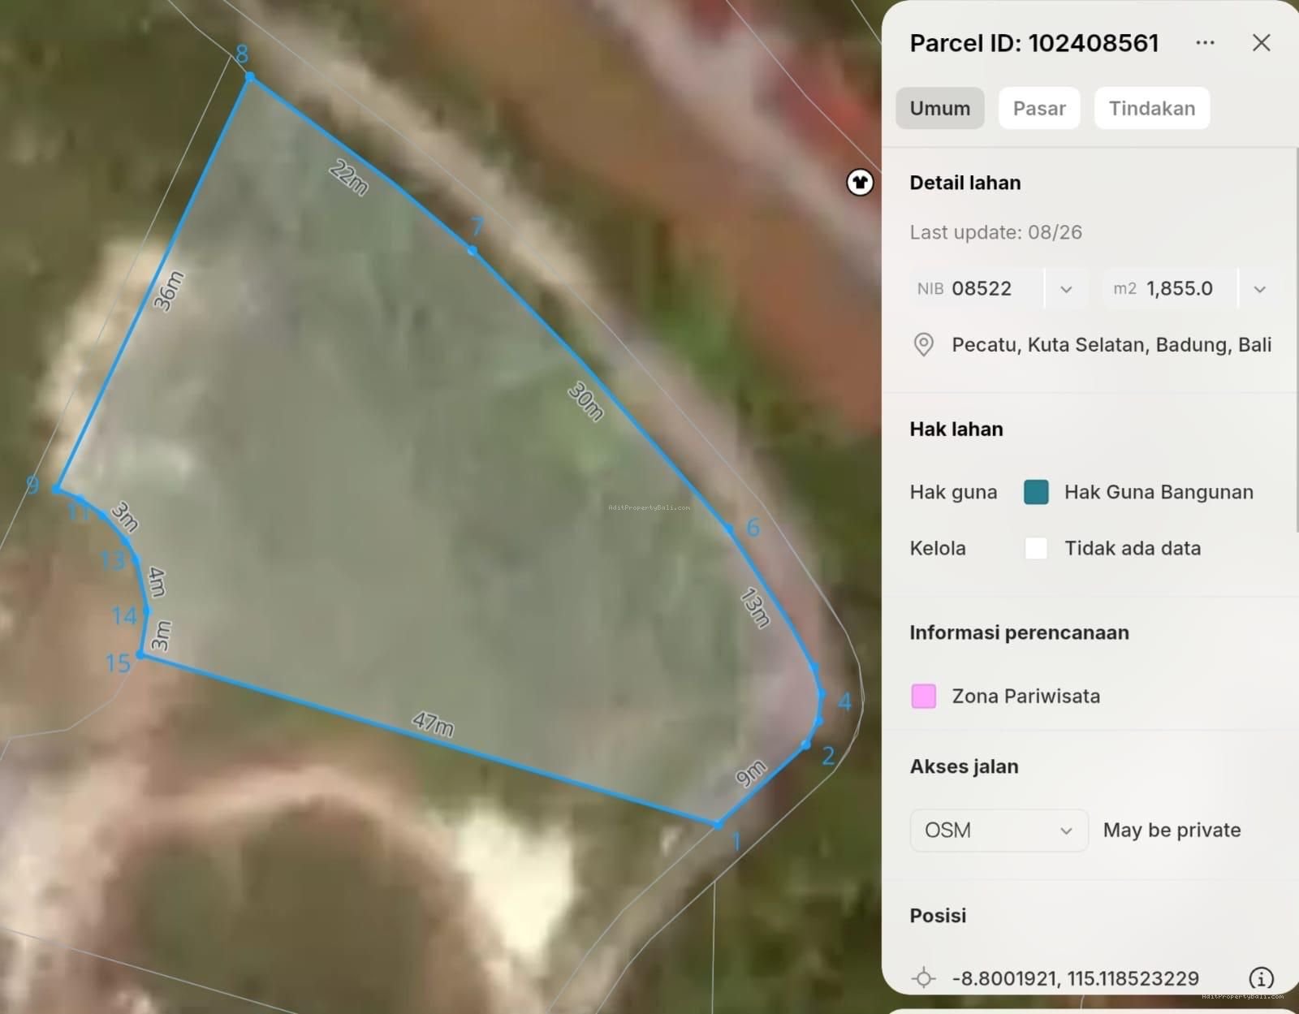Switch to the Tindakan tab

click(1152, 108)
